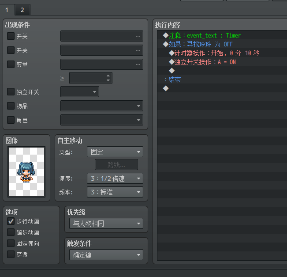Open the 优先级 dropdown showing 与人物相同
This screenshot has width=287, height=277.
click(106, 224)
